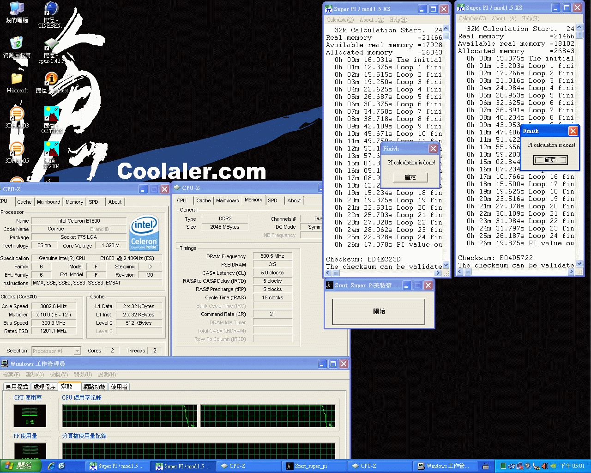Switch to CPU tab in CPU-Z Memory window
Image resolution: width=591 pixels, height=473 pixels.
click(x=182, y=200)
